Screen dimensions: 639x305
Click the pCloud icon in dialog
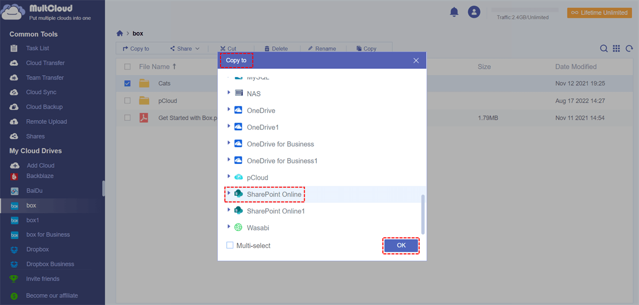[x=239, y=177]
